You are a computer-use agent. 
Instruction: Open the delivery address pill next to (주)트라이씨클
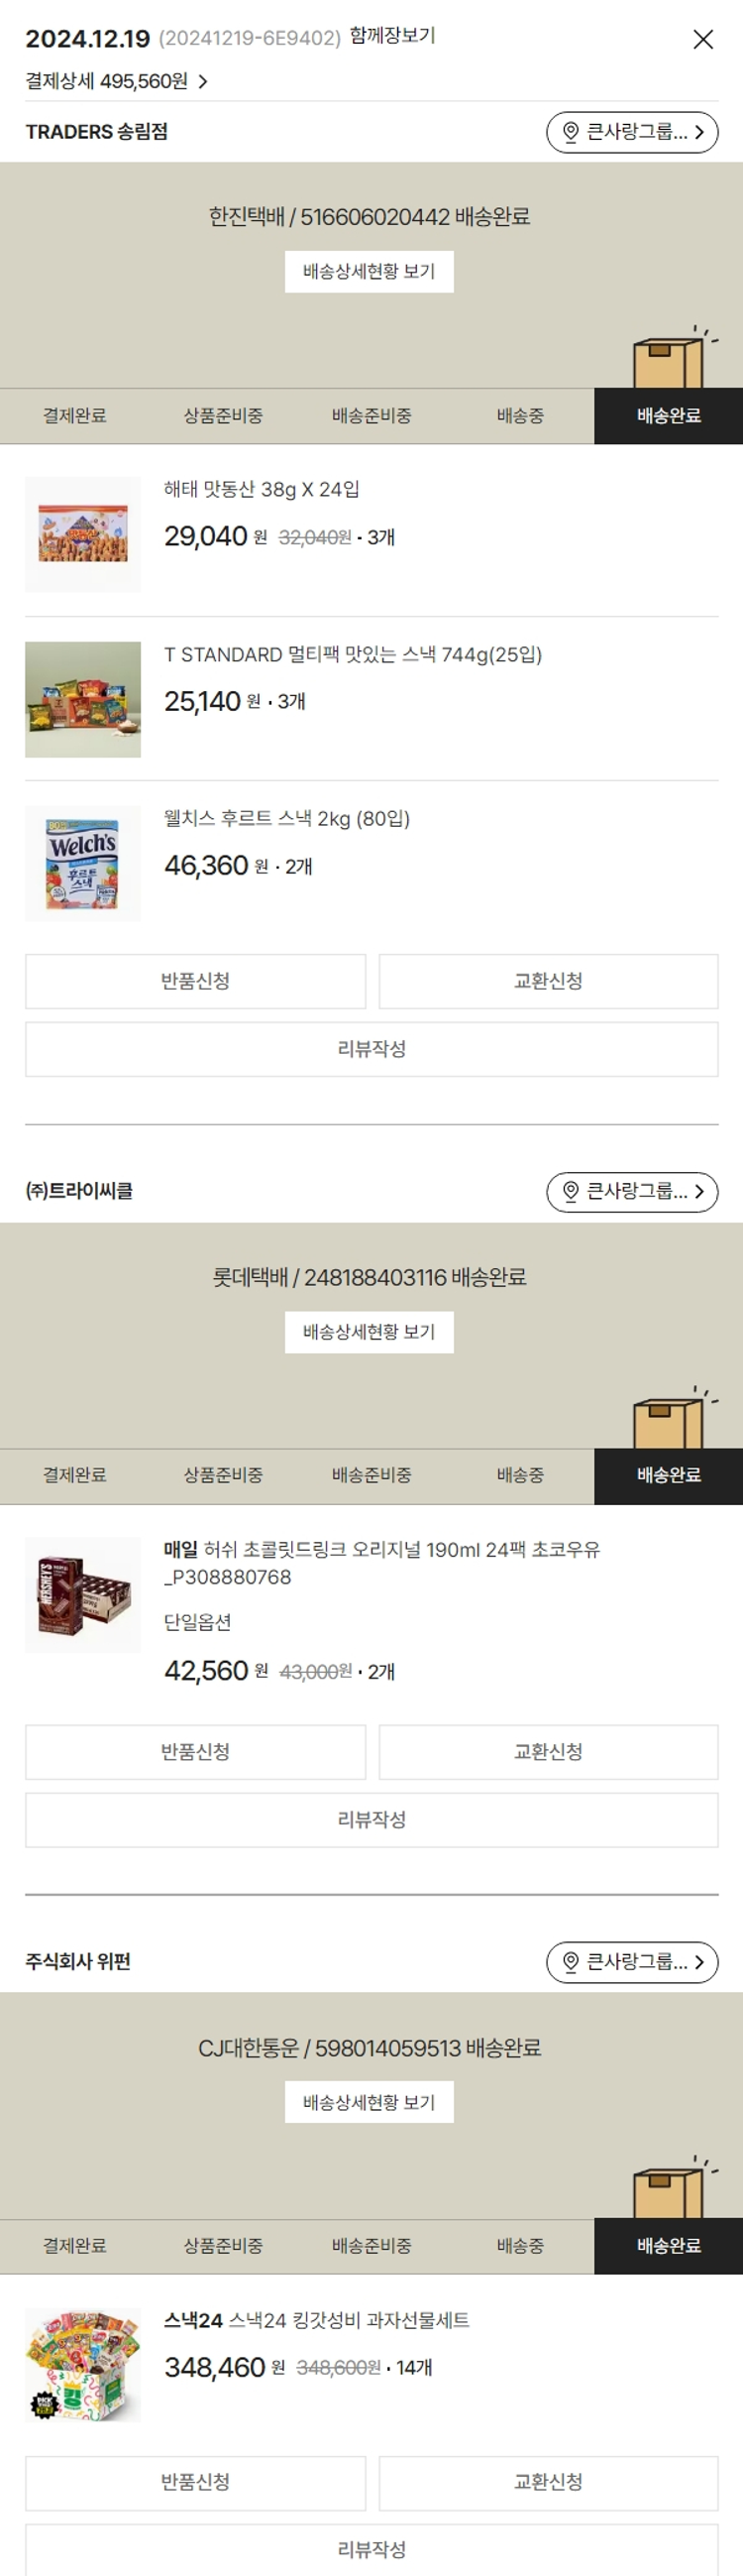(x=632, y=1191)
